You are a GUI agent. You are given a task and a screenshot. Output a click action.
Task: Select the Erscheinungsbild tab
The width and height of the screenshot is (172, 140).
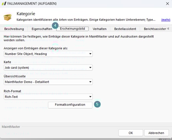pos(72,29)
